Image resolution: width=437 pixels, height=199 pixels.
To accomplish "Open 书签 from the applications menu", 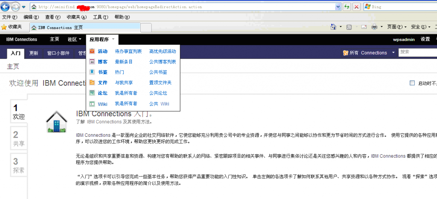I will tap(102, 72).
